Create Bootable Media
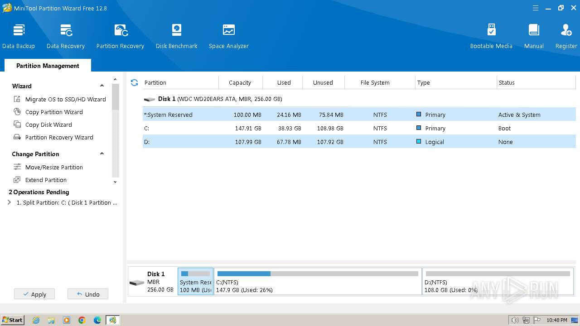 pos(491,36)
